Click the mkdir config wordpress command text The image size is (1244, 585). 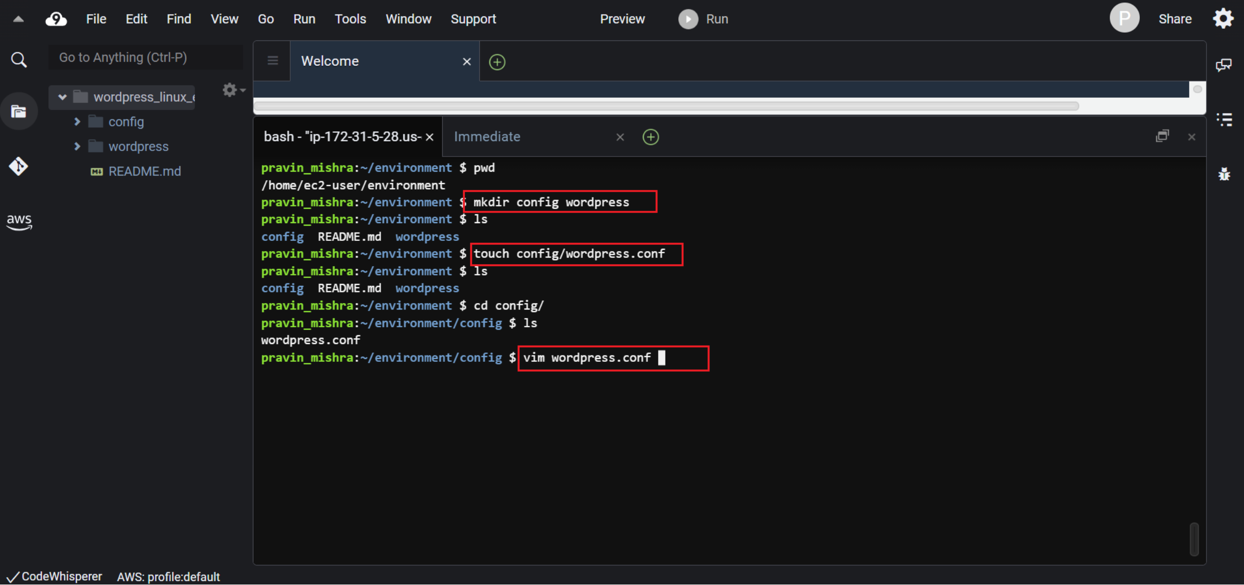[x=551, y=202]
